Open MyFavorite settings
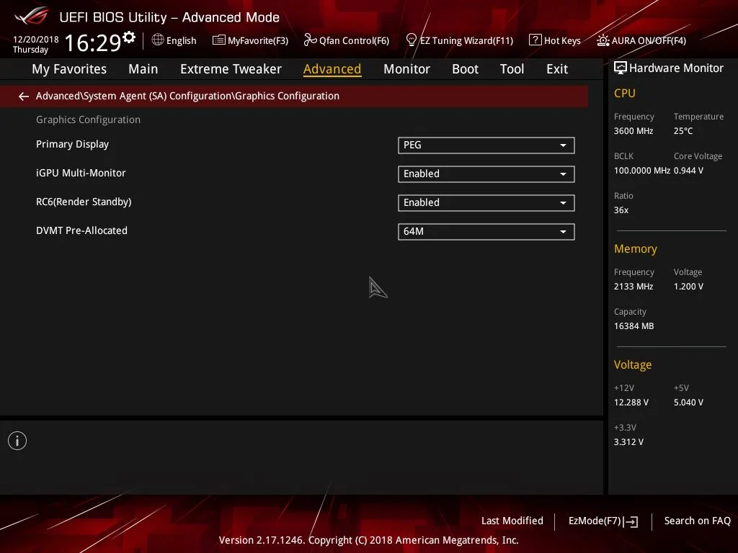This screenshot has height=553, width=738. click(x=250, y=40)
